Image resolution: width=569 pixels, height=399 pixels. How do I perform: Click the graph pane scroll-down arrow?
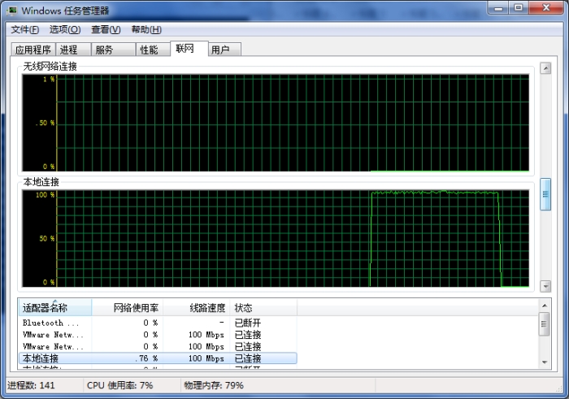pos(545,286)
